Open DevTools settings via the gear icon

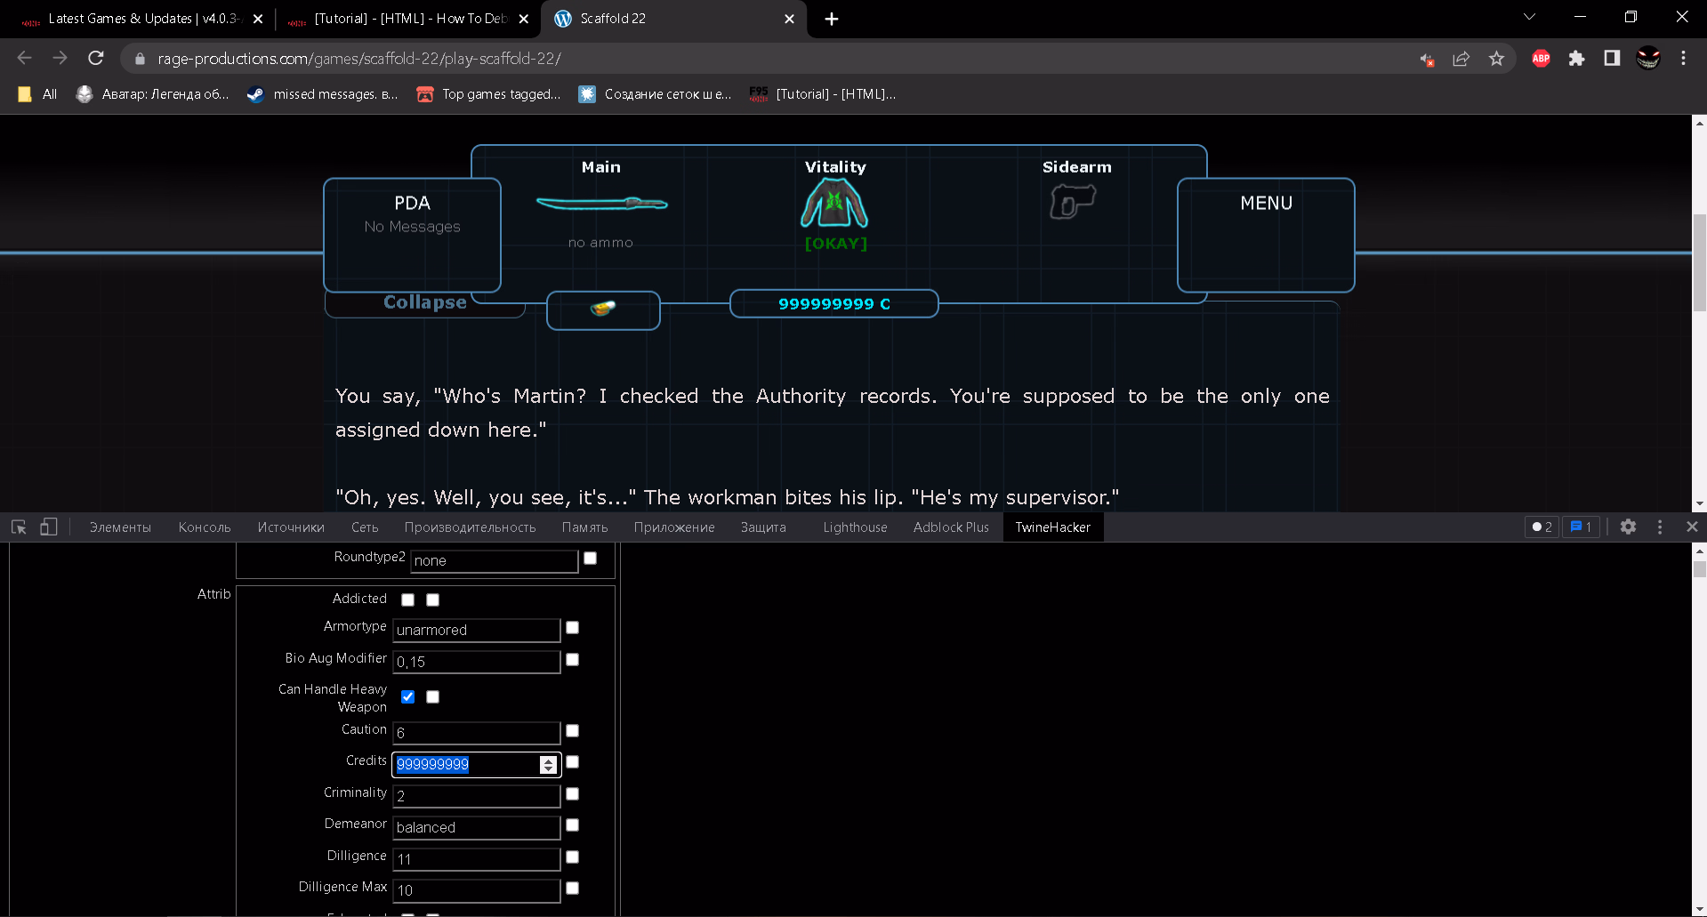click(1628, 527)
